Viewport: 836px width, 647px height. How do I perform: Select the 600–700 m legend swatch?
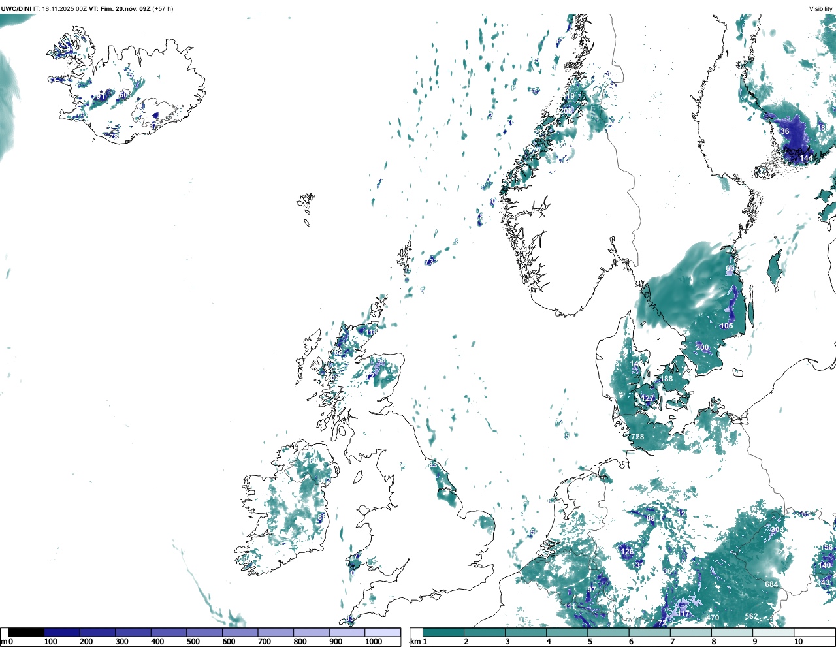point(240,632)
